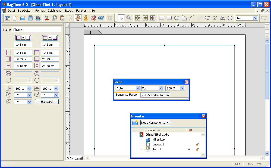Click the orange info icon

(86, 18)
